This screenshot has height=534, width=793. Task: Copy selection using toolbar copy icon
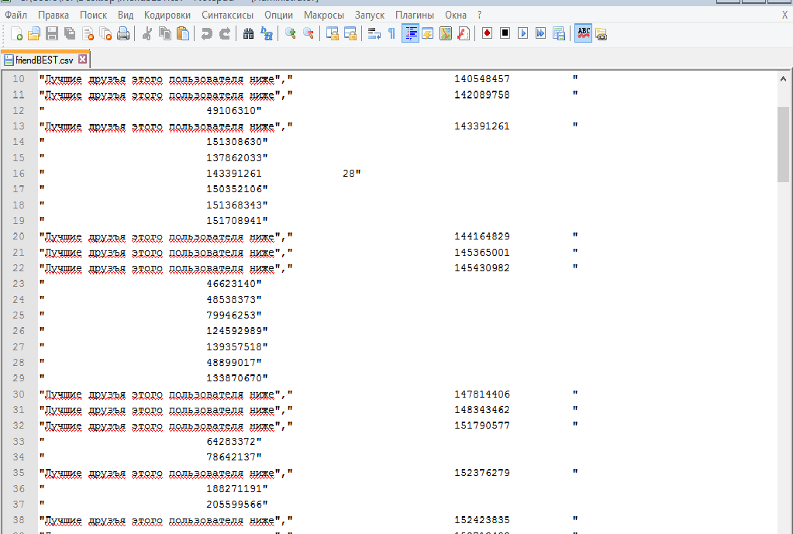165,34
